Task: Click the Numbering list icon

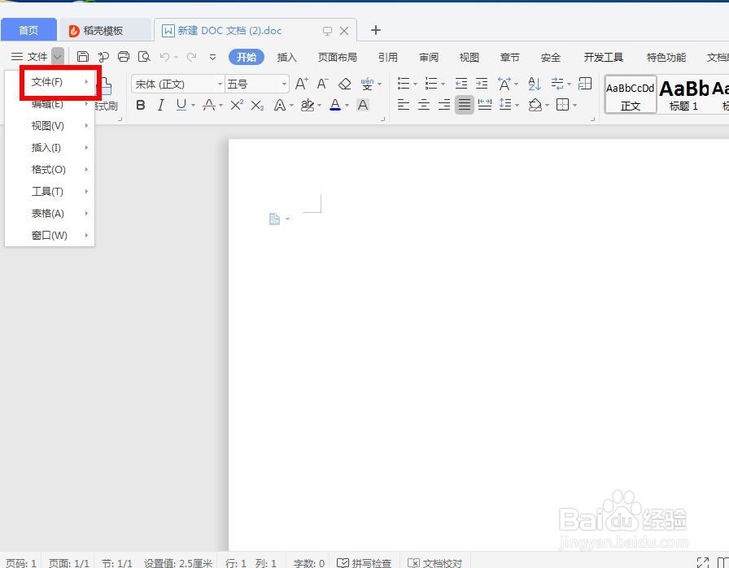Action: 431,84
